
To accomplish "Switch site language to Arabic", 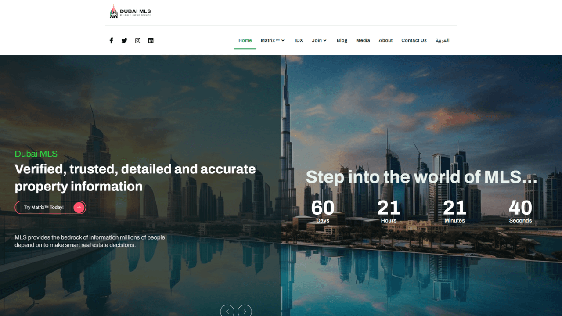I will tap(443, 40).
